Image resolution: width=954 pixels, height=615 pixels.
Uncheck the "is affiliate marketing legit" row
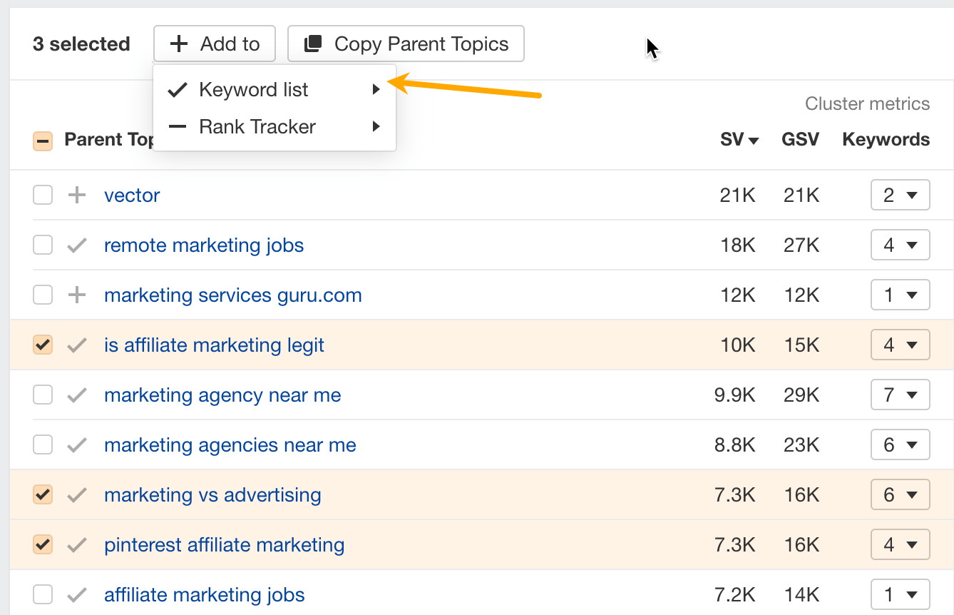tap(42, 345)
